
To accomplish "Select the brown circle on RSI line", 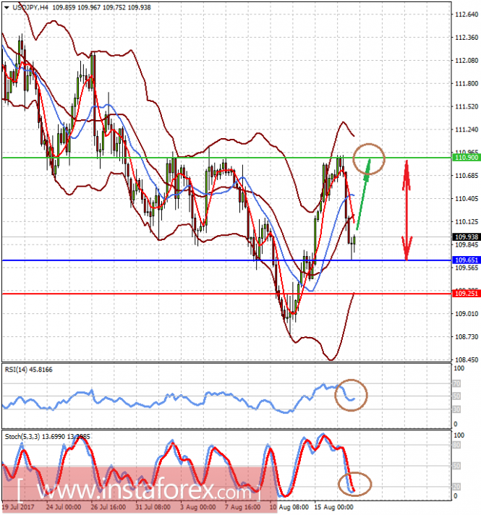I will pos(351,395).
